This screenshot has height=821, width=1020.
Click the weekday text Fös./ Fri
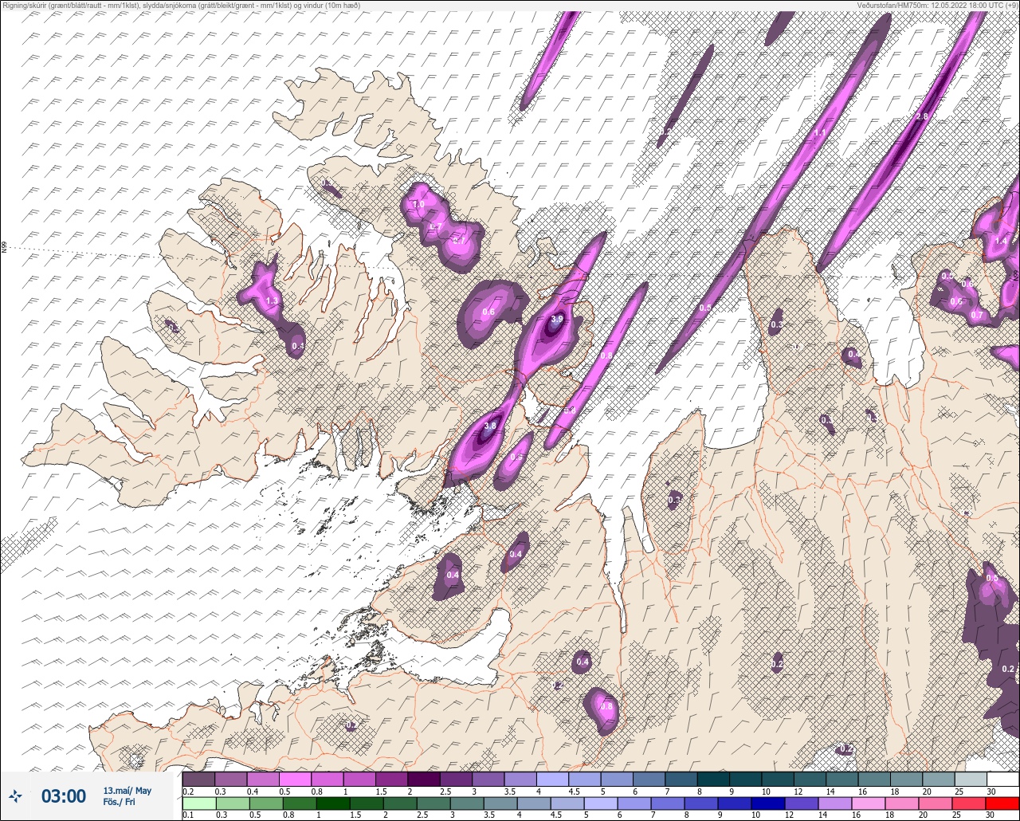(120, 802)
